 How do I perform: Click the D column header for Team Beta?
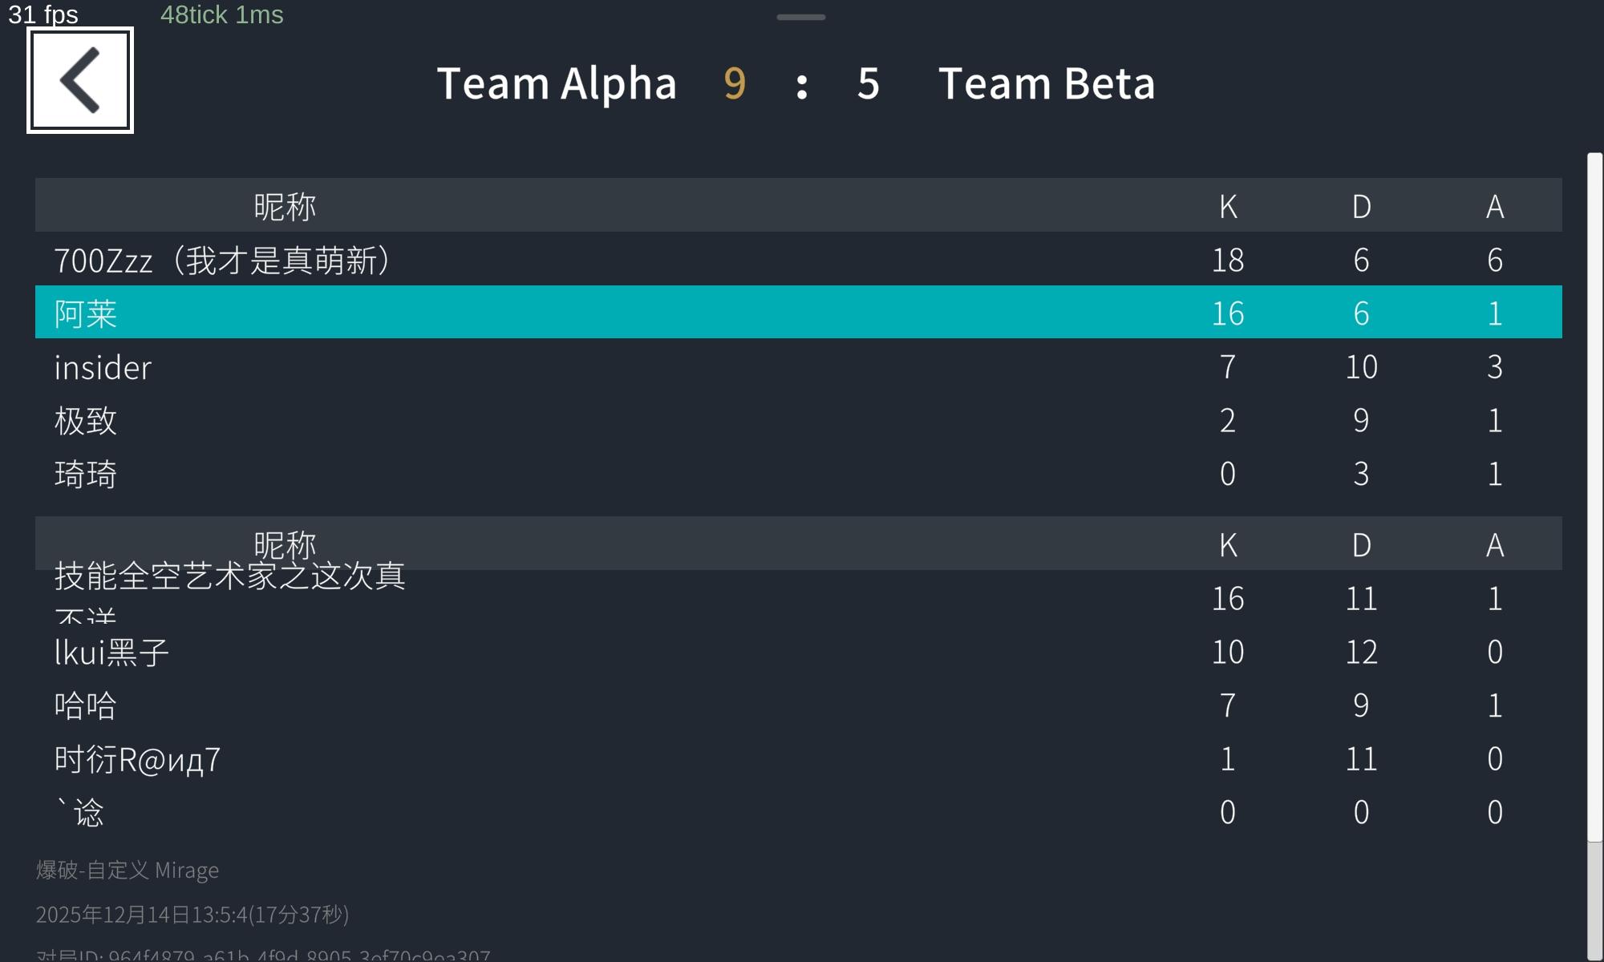1361,545
